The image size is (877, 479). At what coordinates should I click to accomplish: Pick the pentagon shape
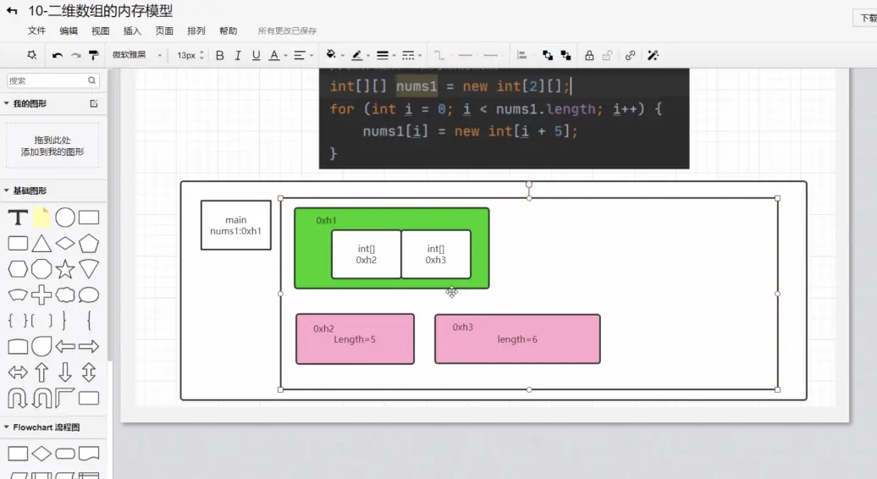[x=89, y=243]
